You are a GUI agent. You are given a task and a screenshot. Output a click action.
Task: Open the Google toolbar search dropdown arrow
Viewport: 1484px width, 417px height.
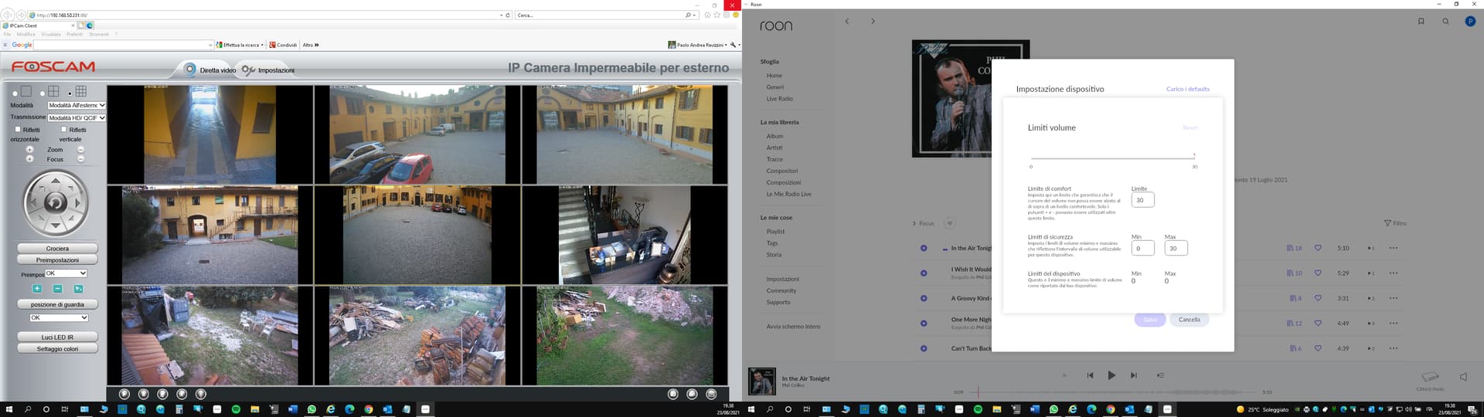(210, 45)
